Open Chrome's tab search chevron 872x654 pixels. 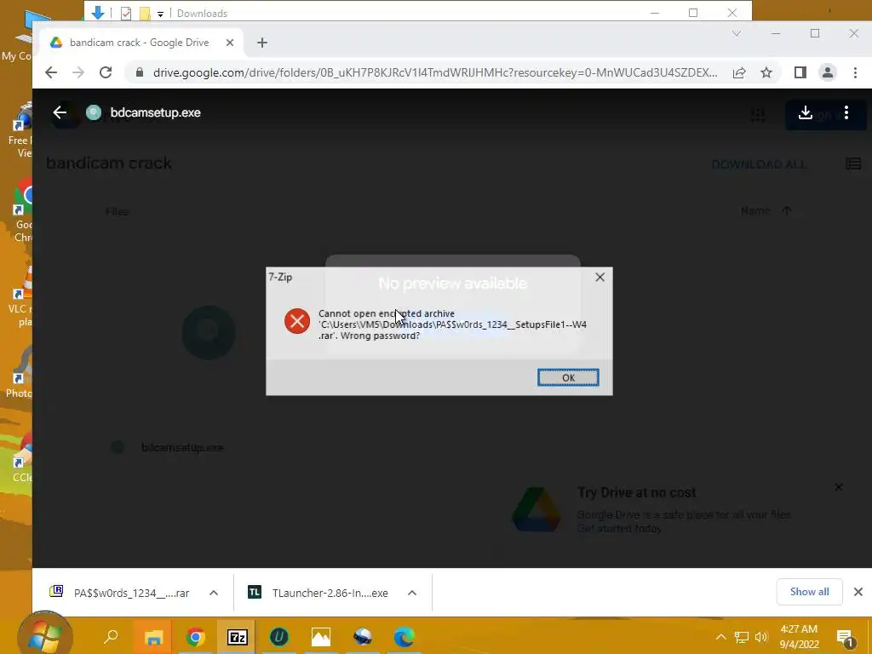(x=737, y=33)
